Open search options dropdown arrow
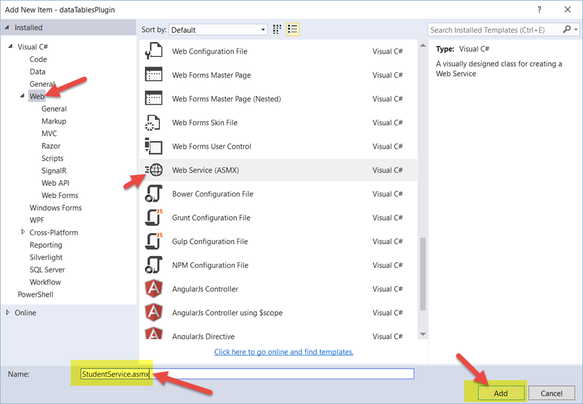 point(576,30)
